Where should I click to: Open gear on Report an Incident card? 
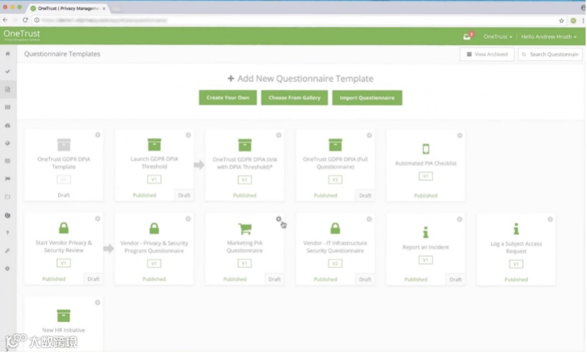pyautogui.click(x=460, y=219)
